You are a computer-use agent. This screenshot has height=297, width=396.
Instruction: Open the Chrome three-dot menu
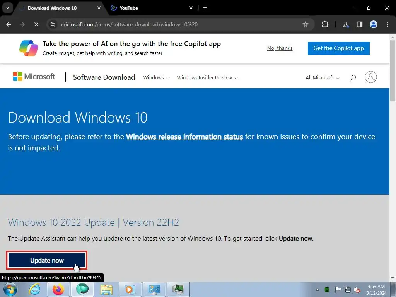[387, 24]
